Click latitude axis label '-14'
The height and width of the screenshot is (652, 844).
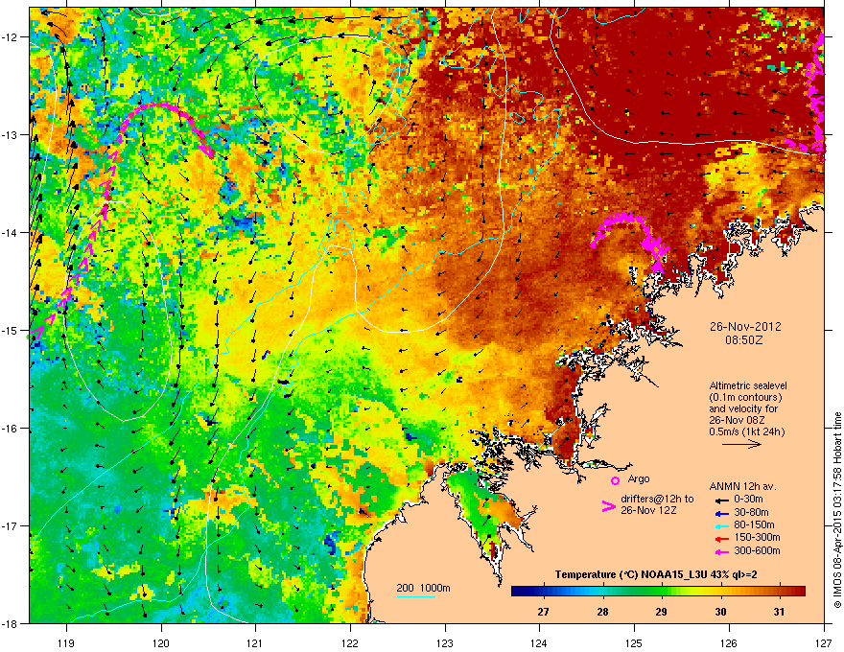(10, 233)
